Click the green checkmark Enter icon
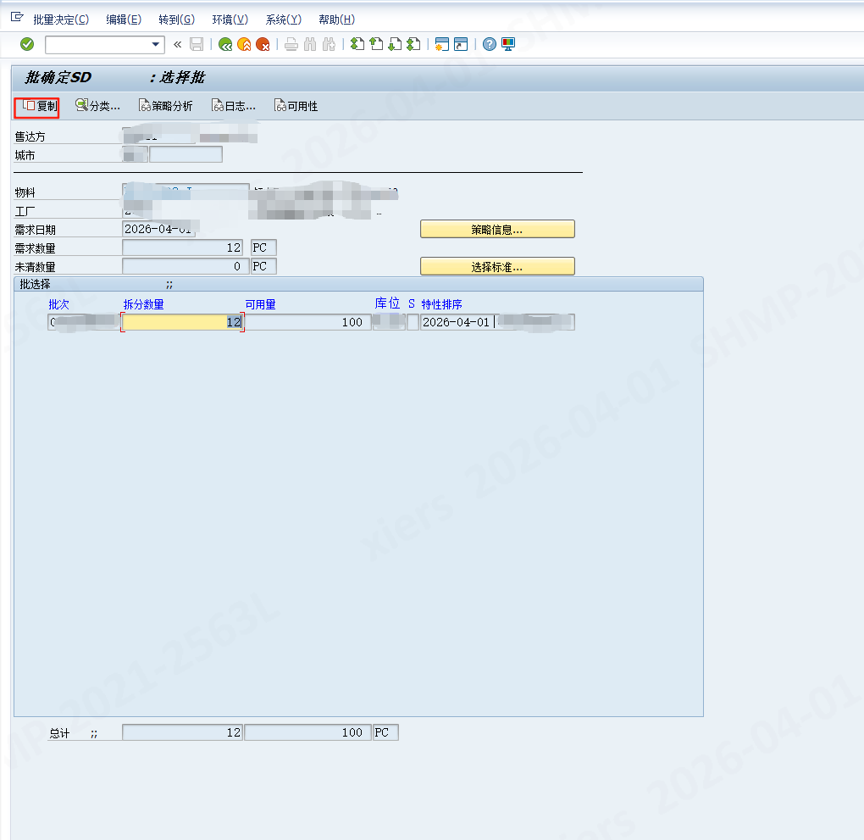The image size is (864, 840). click(27, 44)
